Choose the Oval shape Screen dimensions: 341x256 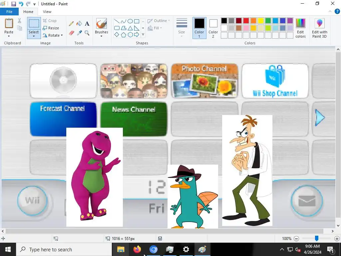[130, 21]
